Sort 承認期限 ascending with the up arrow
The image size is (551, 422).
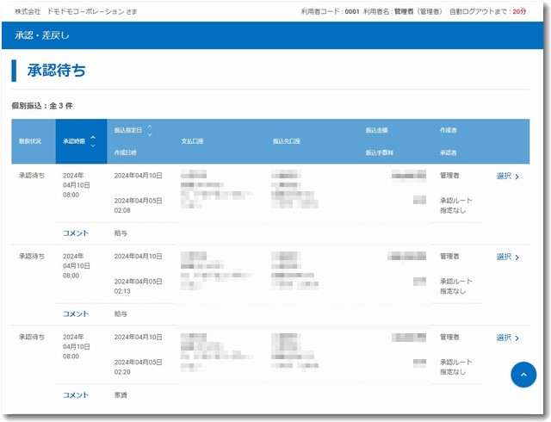tap(92, 136)
